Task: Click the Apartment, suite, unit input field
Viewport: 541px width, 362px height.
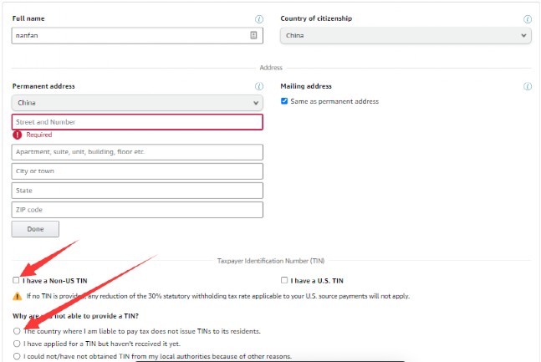Action: 137,152
